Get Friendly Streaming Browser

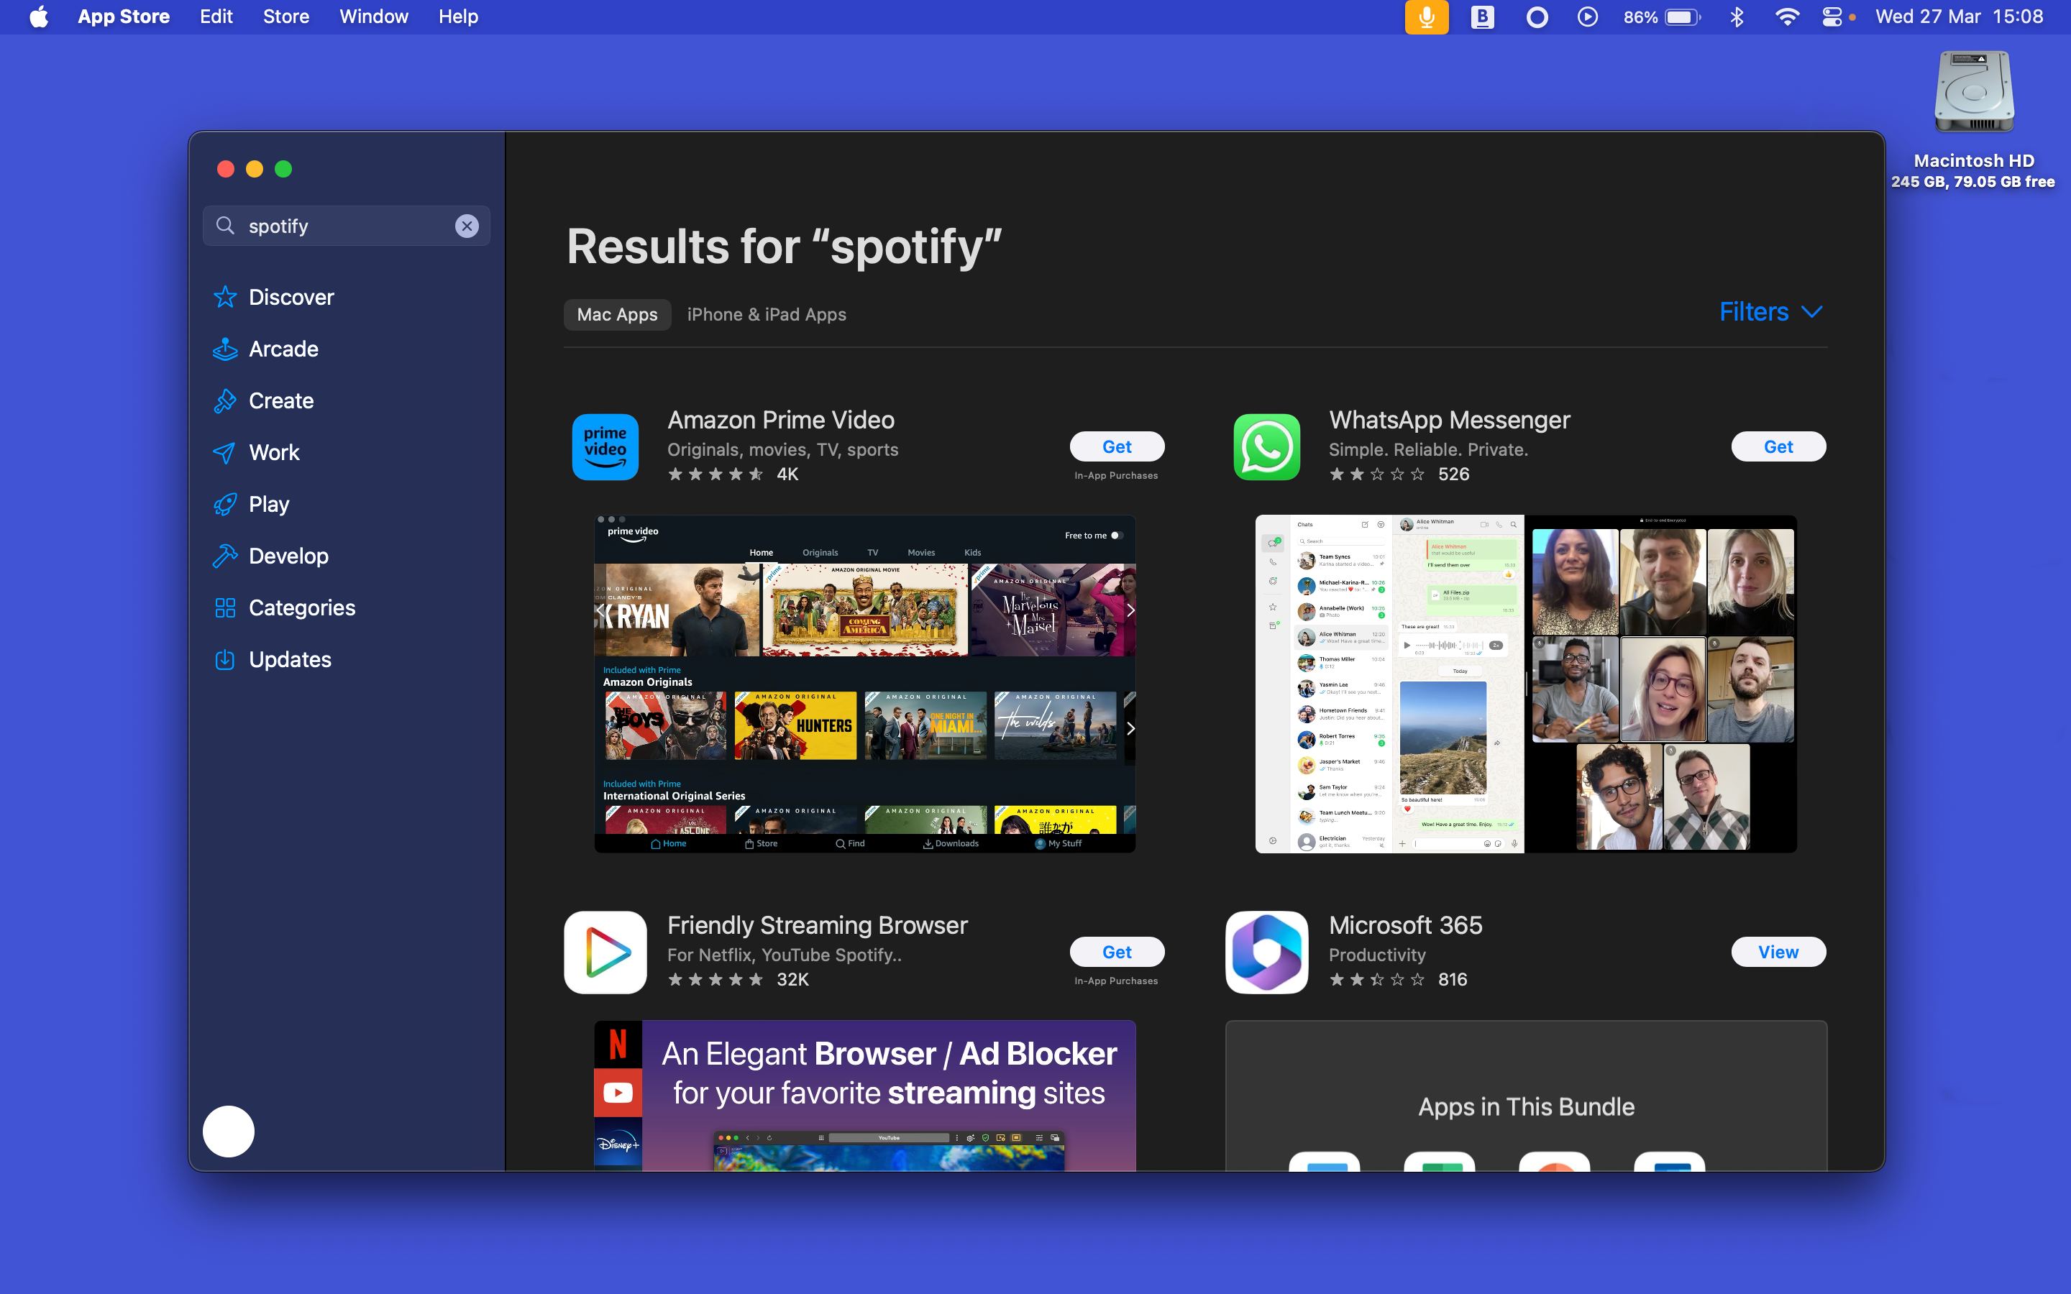1117,952
